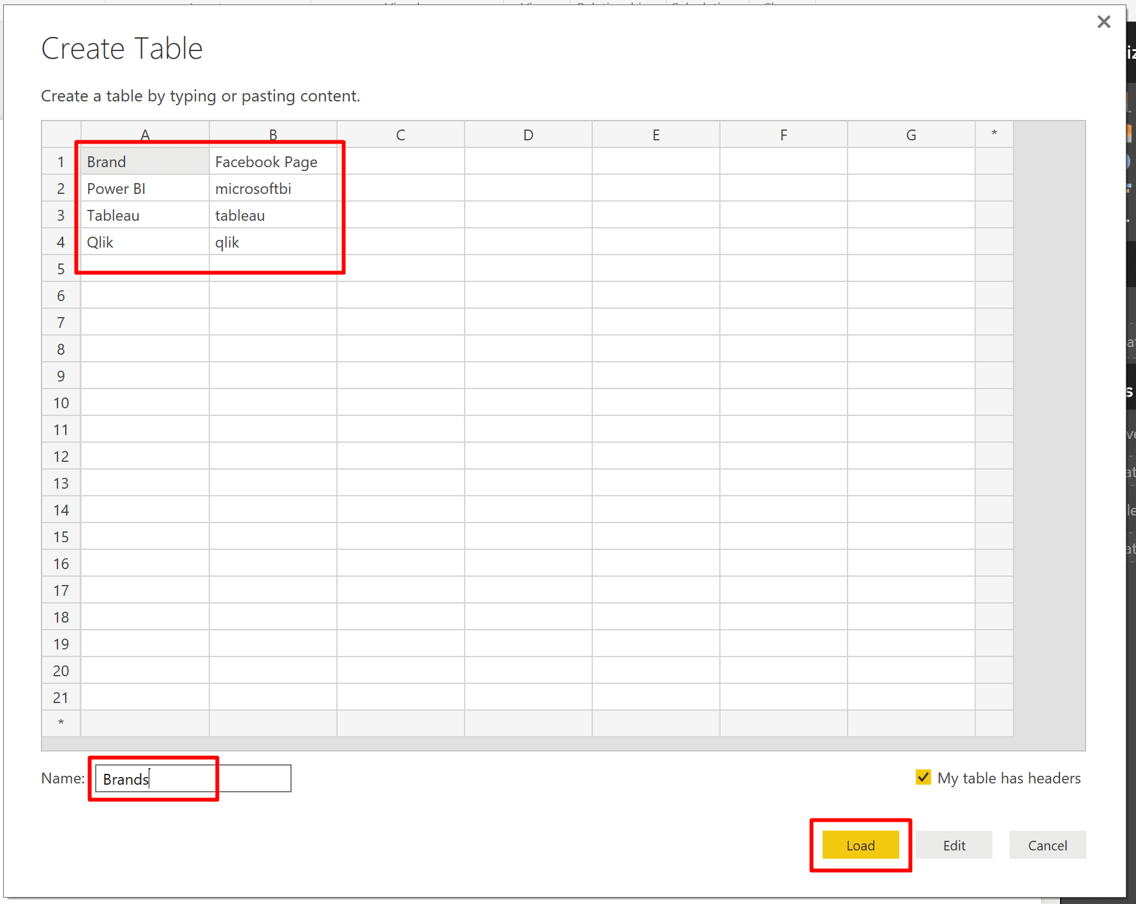Cancel the table creation
The width and height of the screenshot is (1136, 904).
click(1047, 845)
